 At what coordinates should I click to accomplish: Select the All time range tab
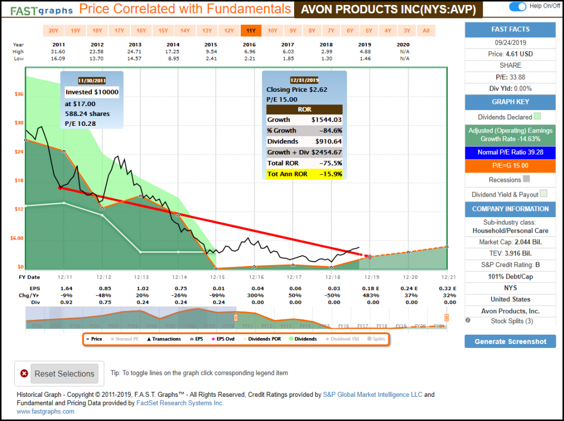(x=426, y=31)
